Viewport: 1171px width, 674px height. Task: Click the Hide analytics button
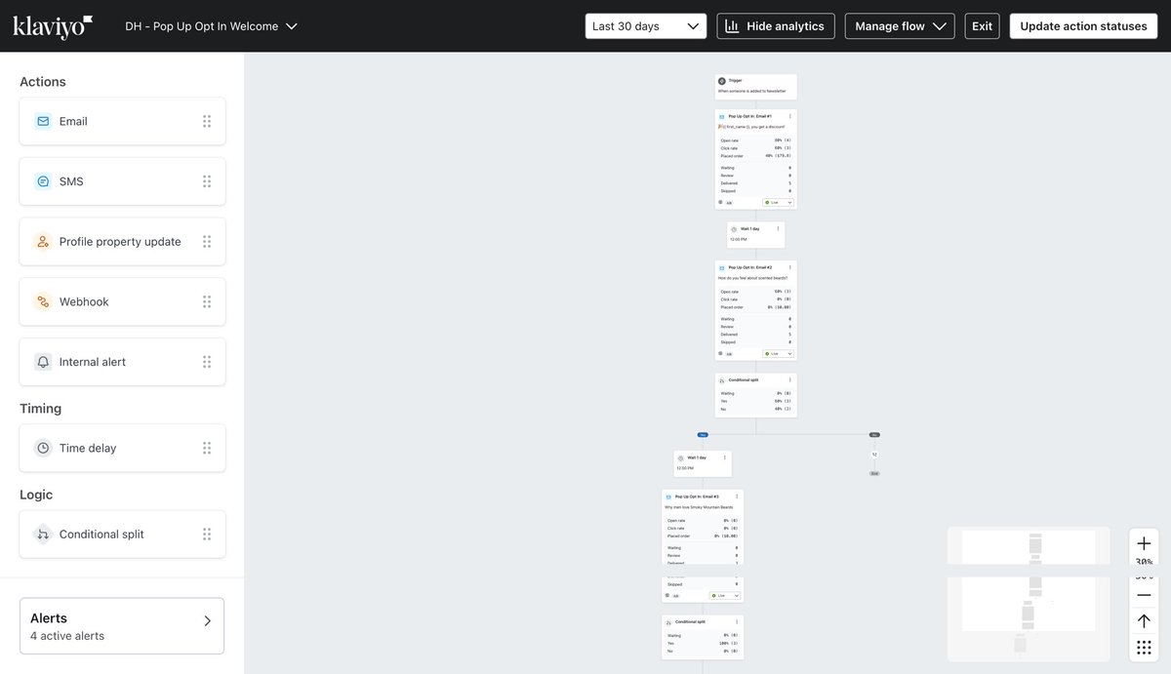tap(776, 26)
